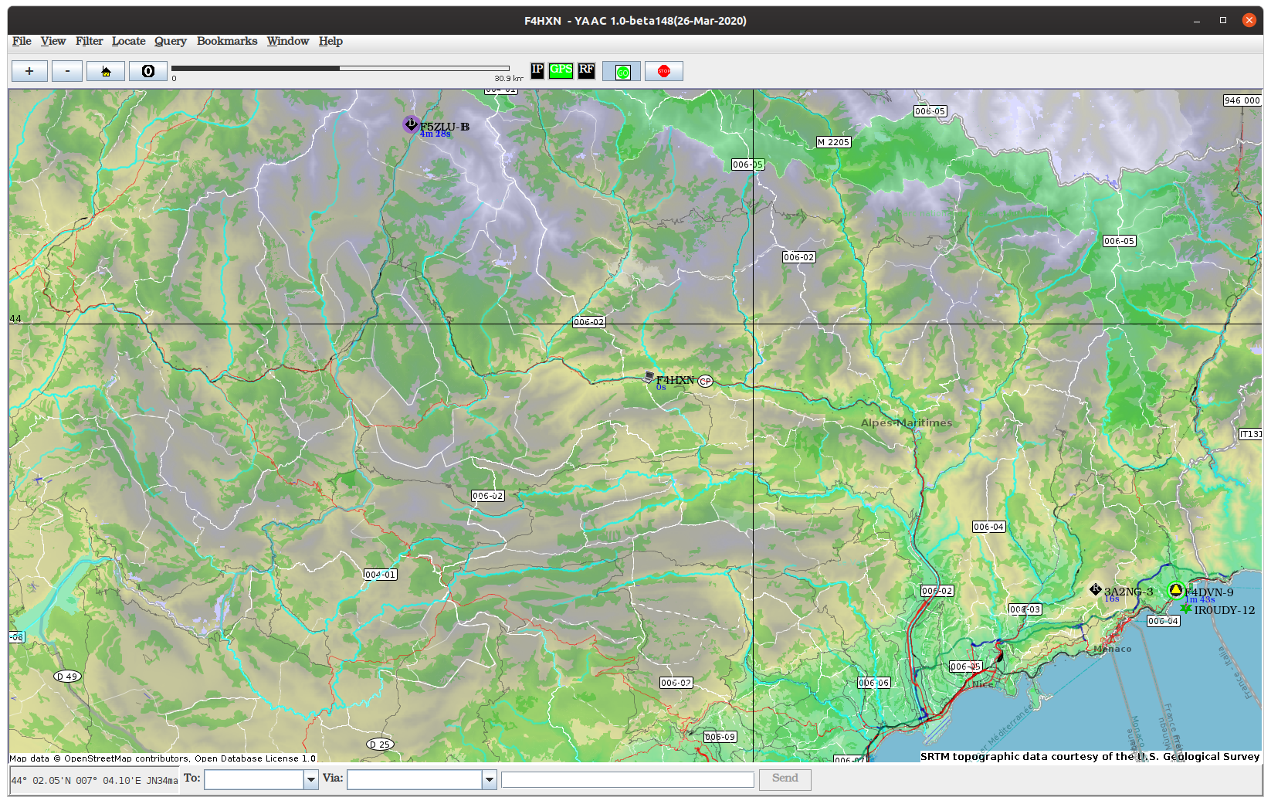The image size is (1271, 804).
Task: Click the Send button
Action: click(785, 779)
